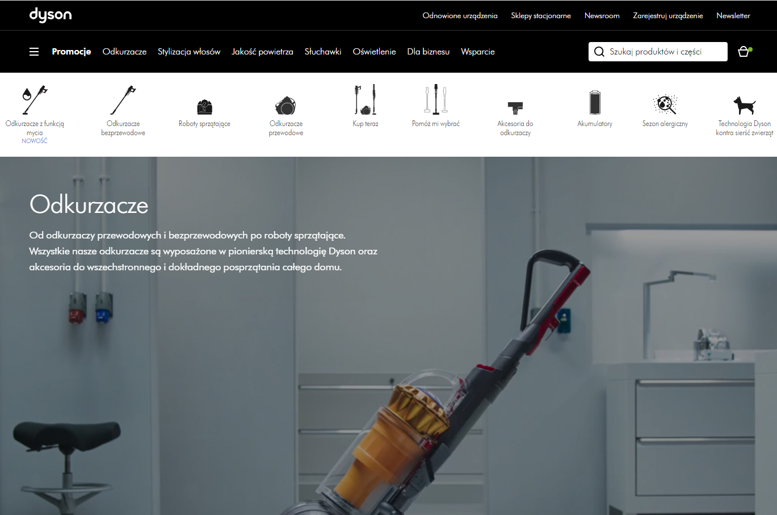Click the Odkurzacze hero heading
The height and width of the screenshot is (515, 777).
click(89, 205)
